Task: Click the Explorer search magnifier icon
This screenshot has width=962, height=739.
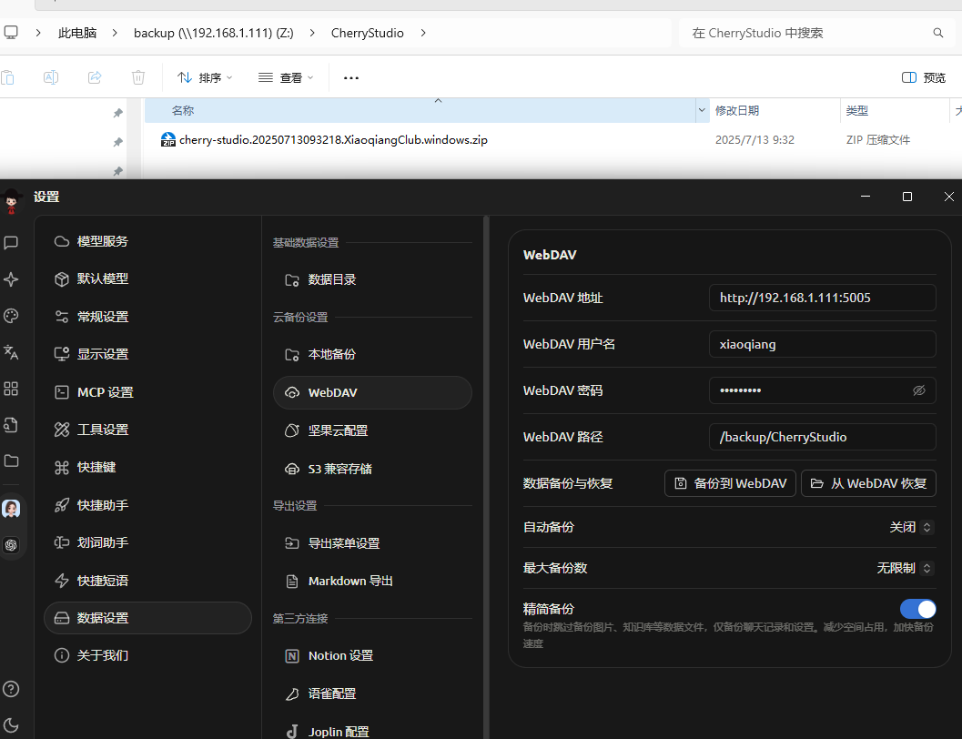Action: 938,33
